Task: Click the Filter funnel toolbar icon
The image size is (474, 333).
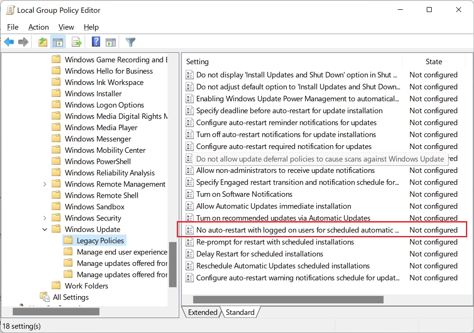Action: tap(131, 42)
